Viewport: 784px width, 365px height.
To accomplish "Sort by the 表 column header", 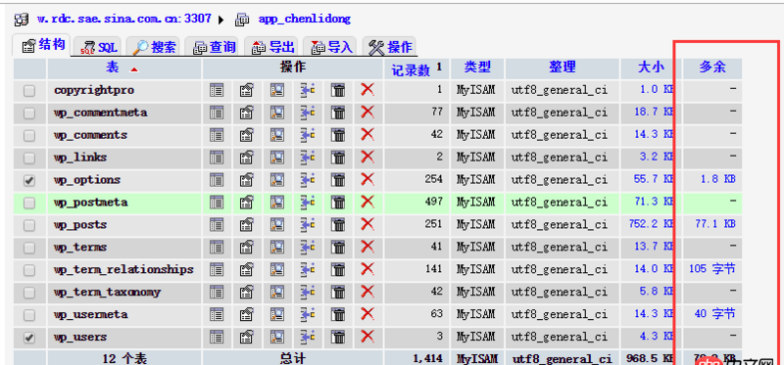I will coord(113,68).
